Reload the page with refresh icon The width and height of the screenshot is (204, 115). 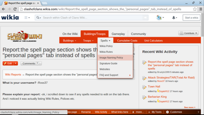pyautogui.click(x=15, y=9)
